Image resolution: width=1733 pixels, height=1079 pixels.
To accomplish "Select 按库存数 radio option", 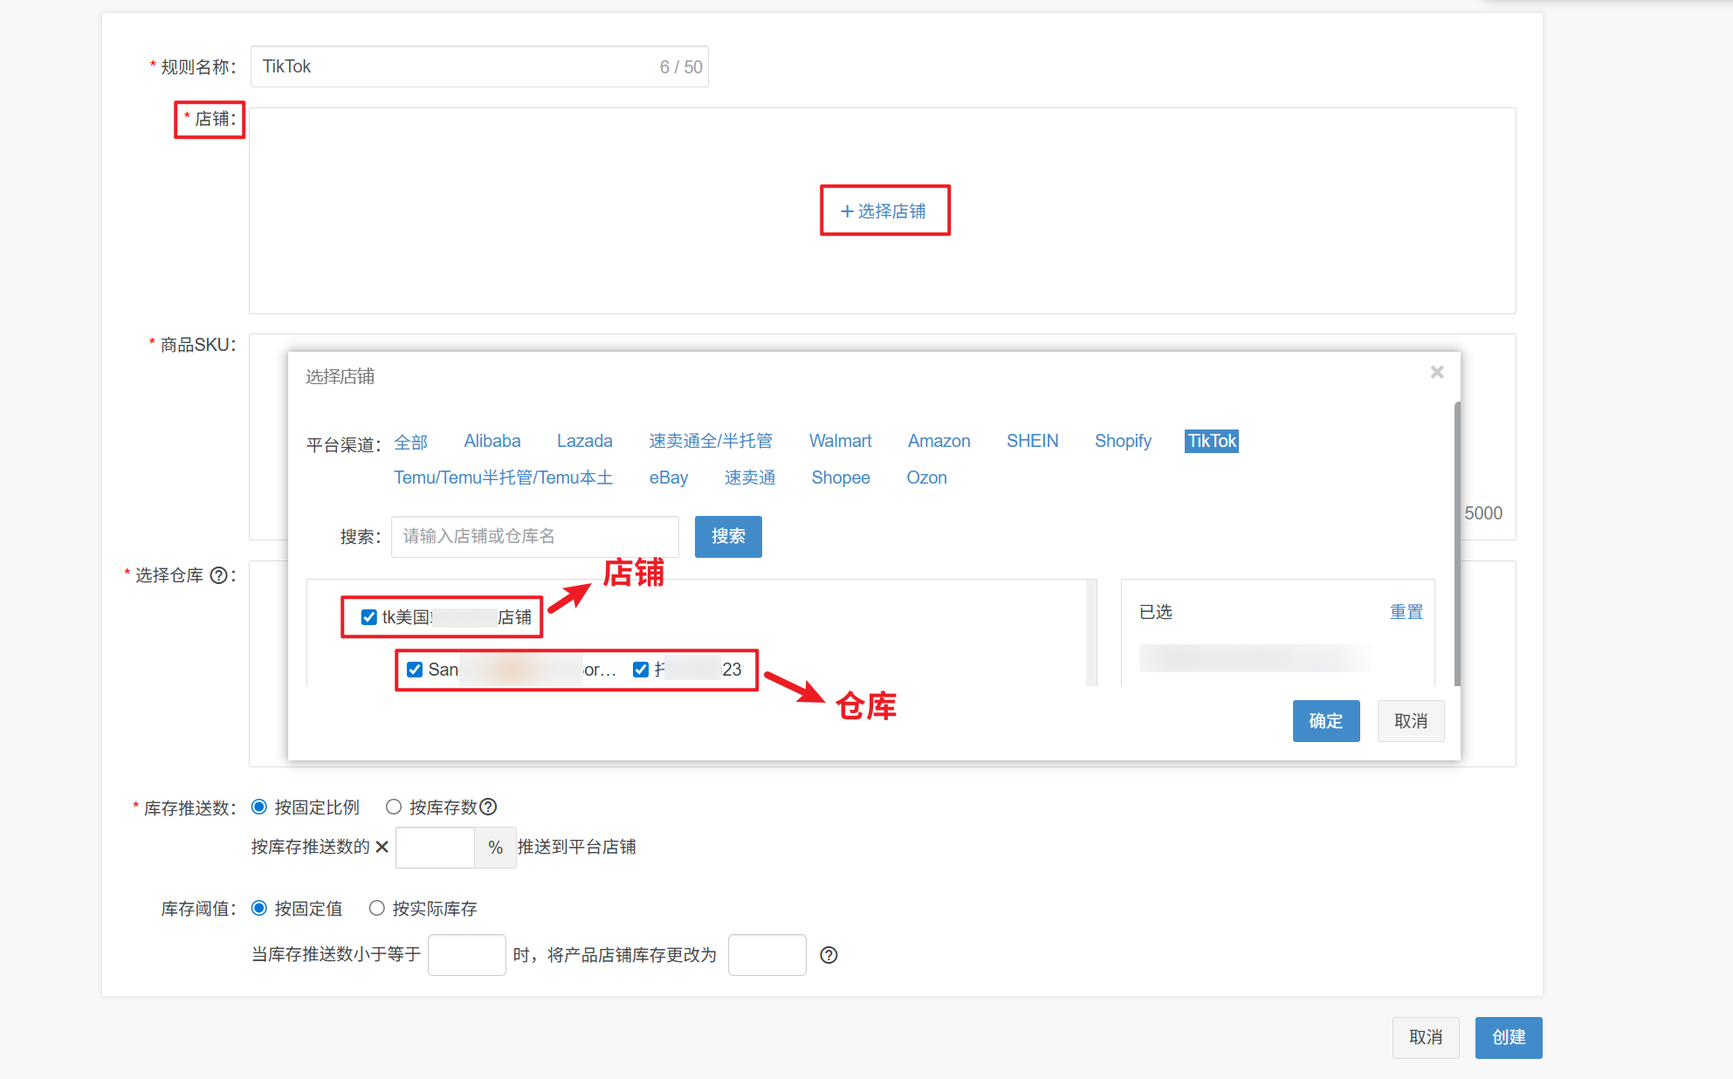I will point(394,807).
